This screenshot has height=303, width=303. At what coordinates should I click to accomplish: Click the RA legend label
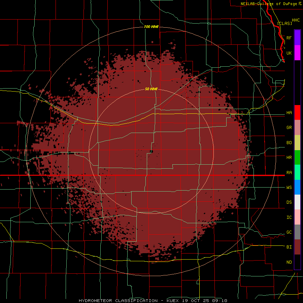tap(289, 173)
